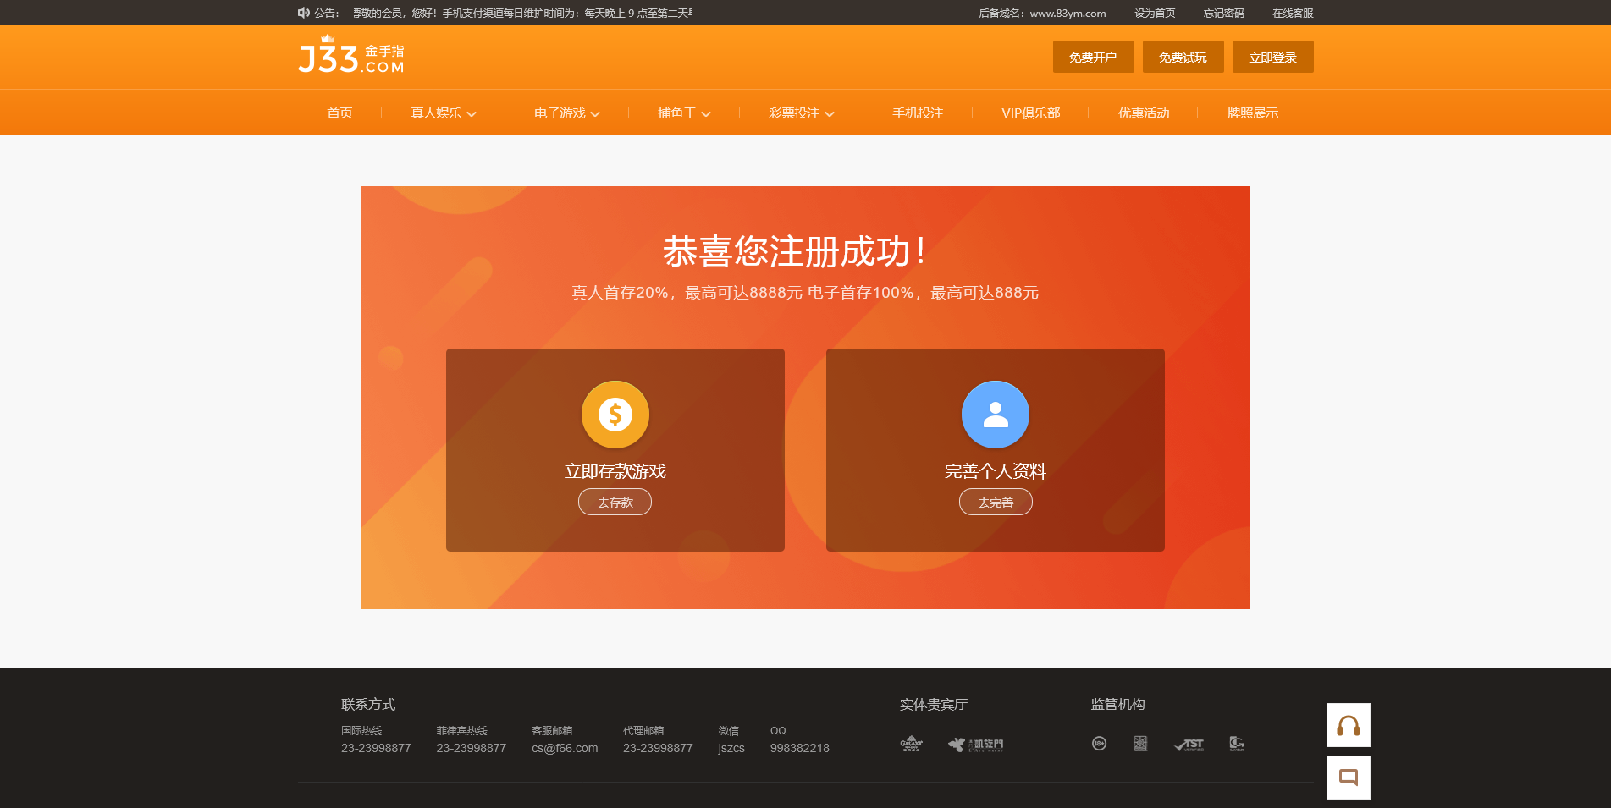Go to the 首页 home tab

click(339, 113)
